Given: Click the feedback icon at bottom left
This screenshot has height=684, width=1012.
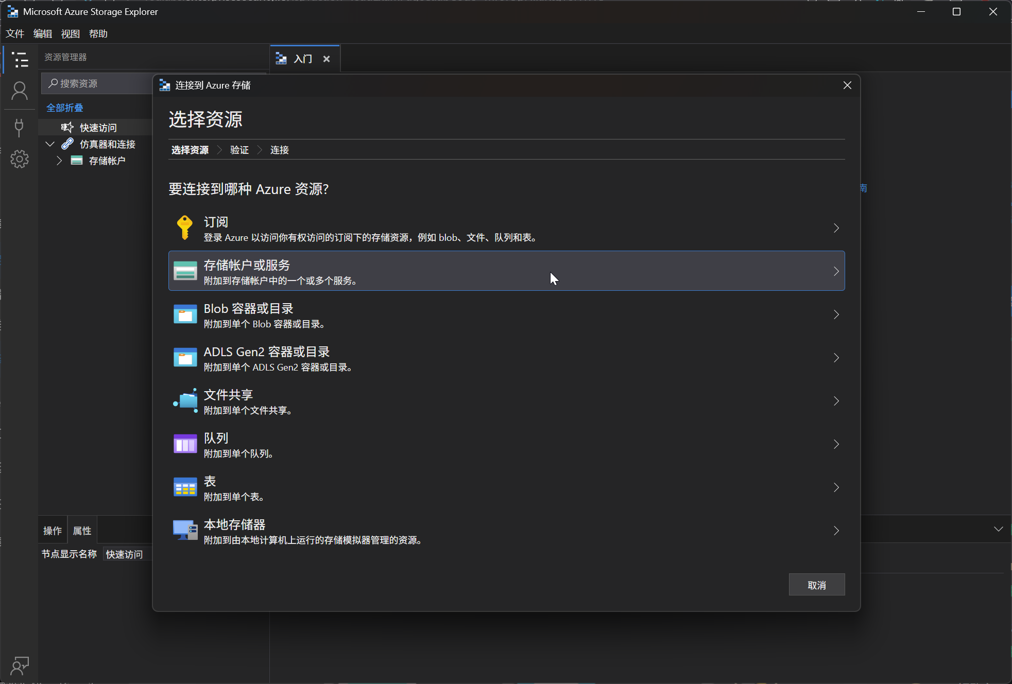Looking at the screenshot, I should [20, 665].
